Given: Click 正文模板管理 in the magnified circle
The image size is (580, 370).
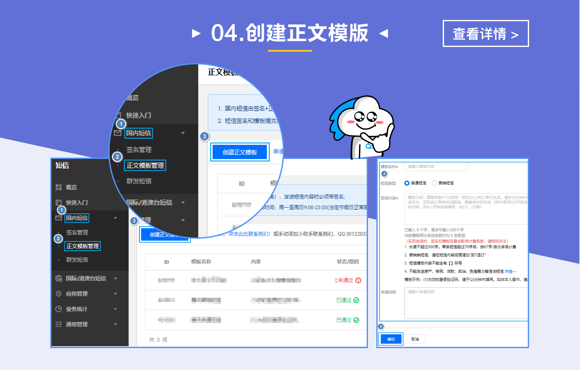Looking at the screenshot, I should coord(145,165).
